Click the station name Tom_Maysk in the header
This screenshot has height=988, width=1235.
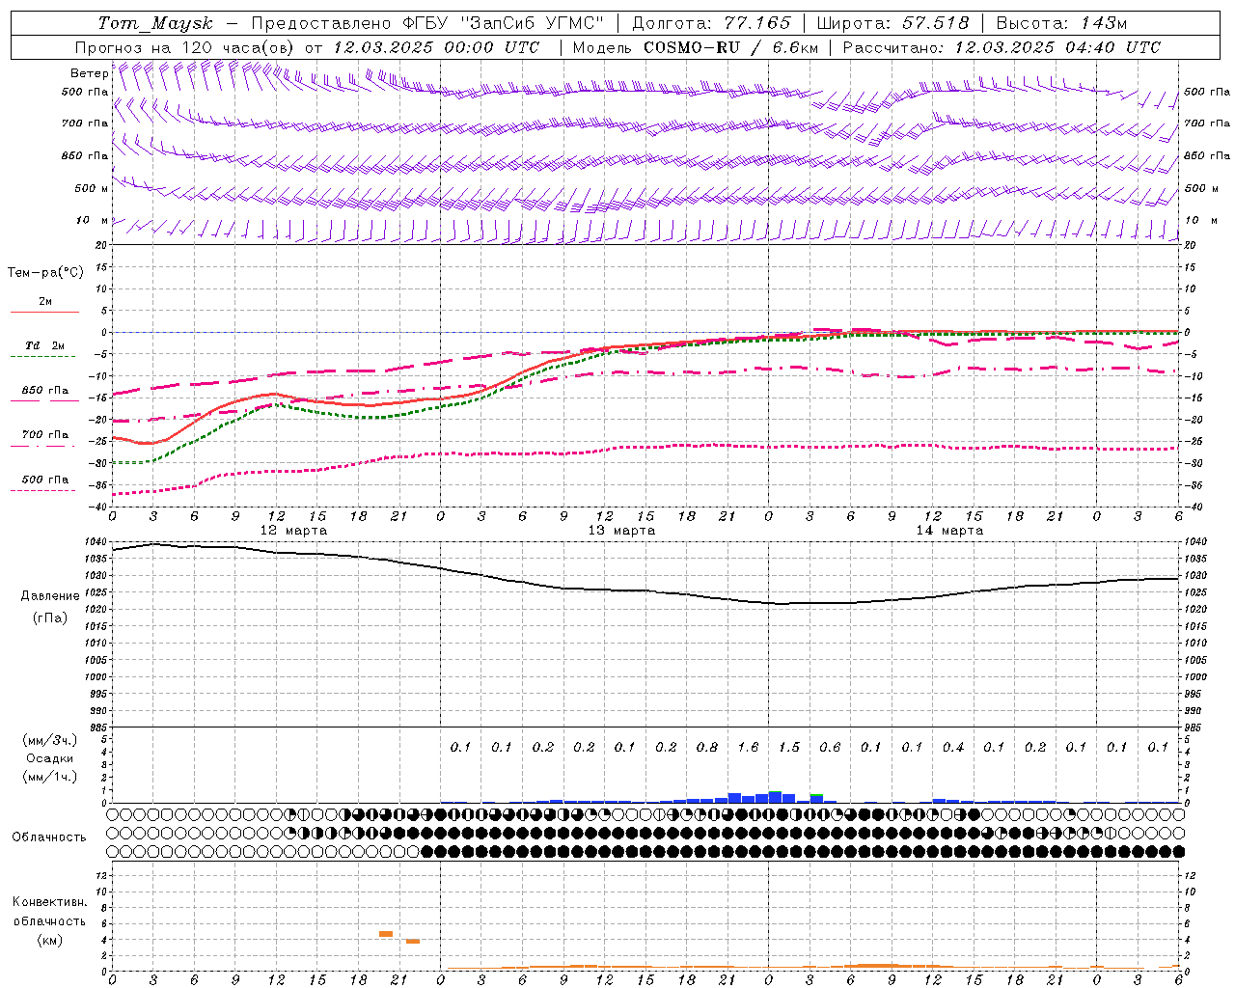click(155, 23)
